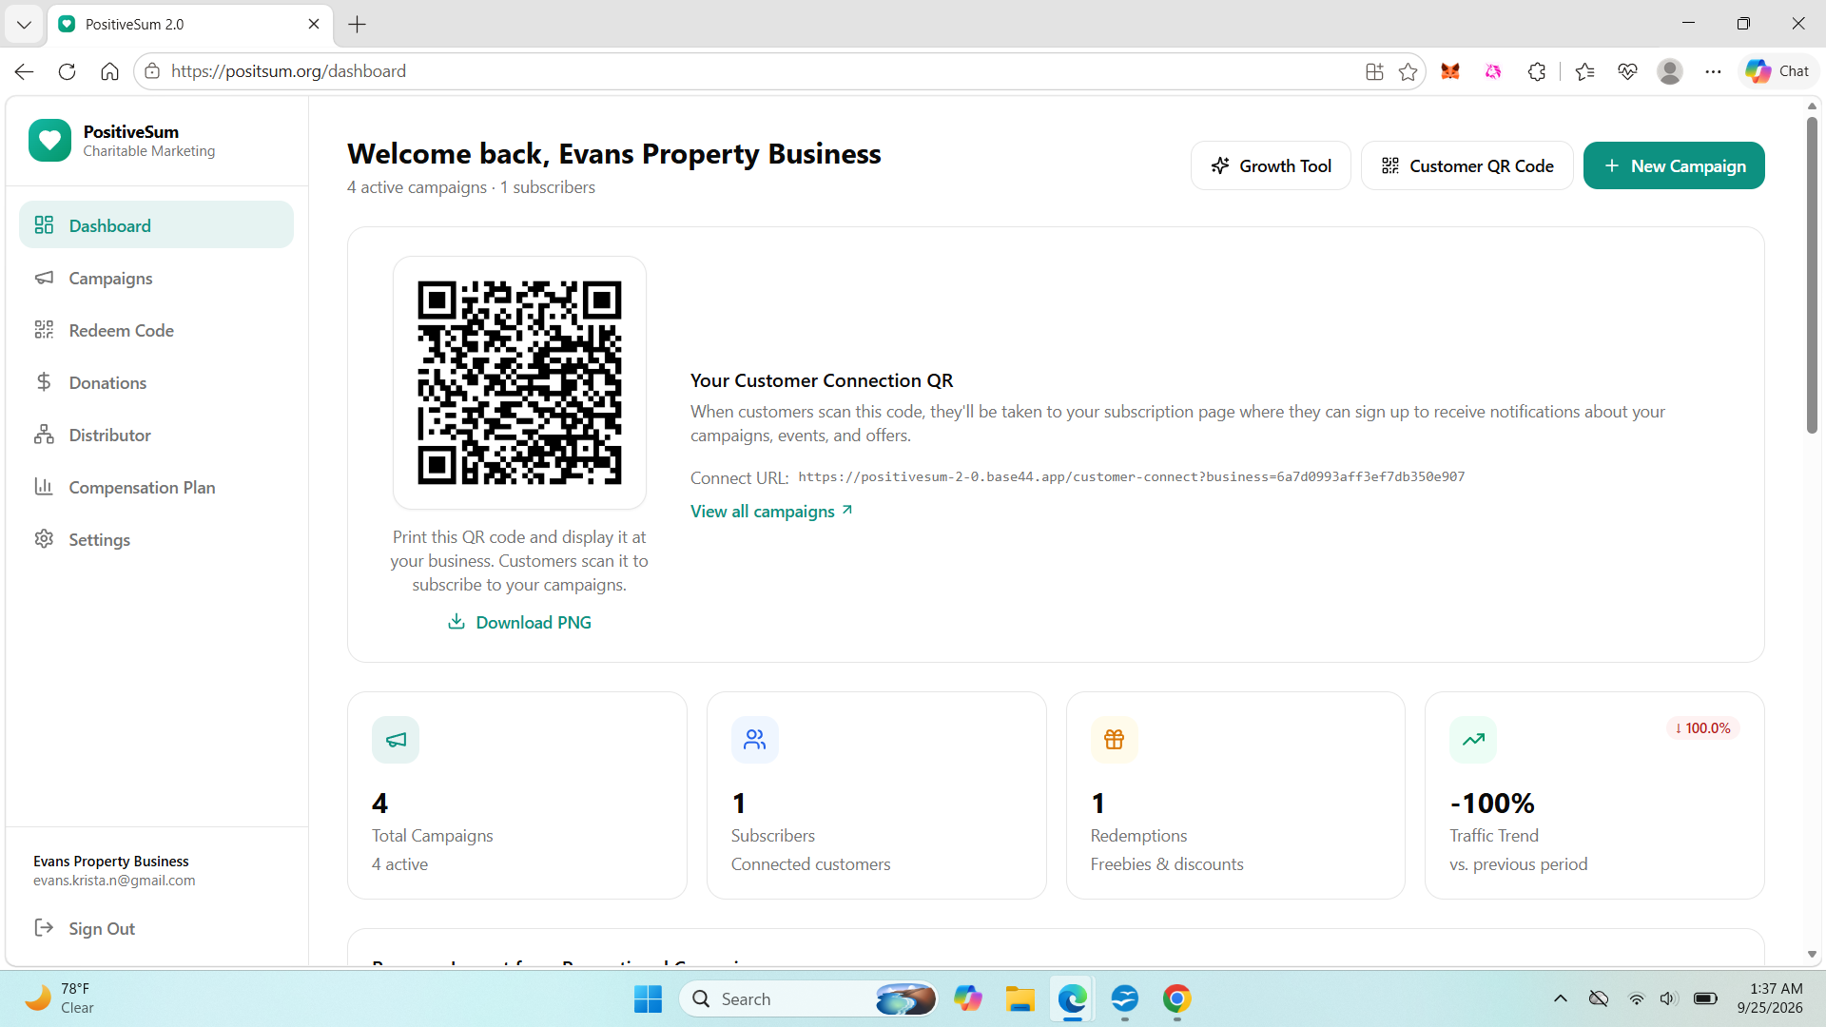
Task: Start a New Campaign
Action: pyautogui.click(x=1674, y=165)
